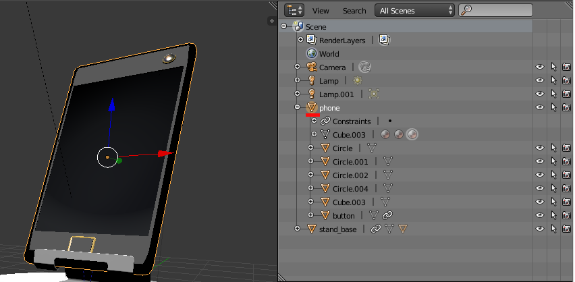Toggle selectability of Lamp.001
The height and width of the screenshot is (282, 575).
[x=553, y=94]
